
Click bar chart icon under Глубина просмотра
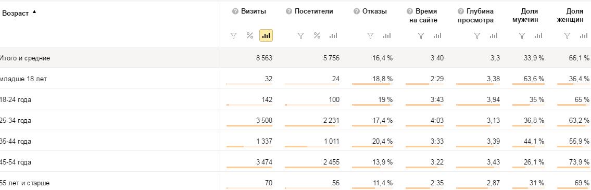click(494, 36)
